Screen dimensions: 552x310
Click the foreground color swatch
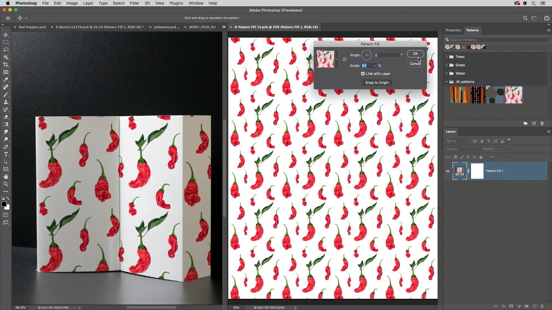(x=4, y=204)
